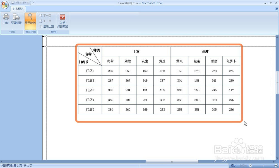
Task: Click the 门店2 row label
Action: pyautogui.click(x=90, y=80)
